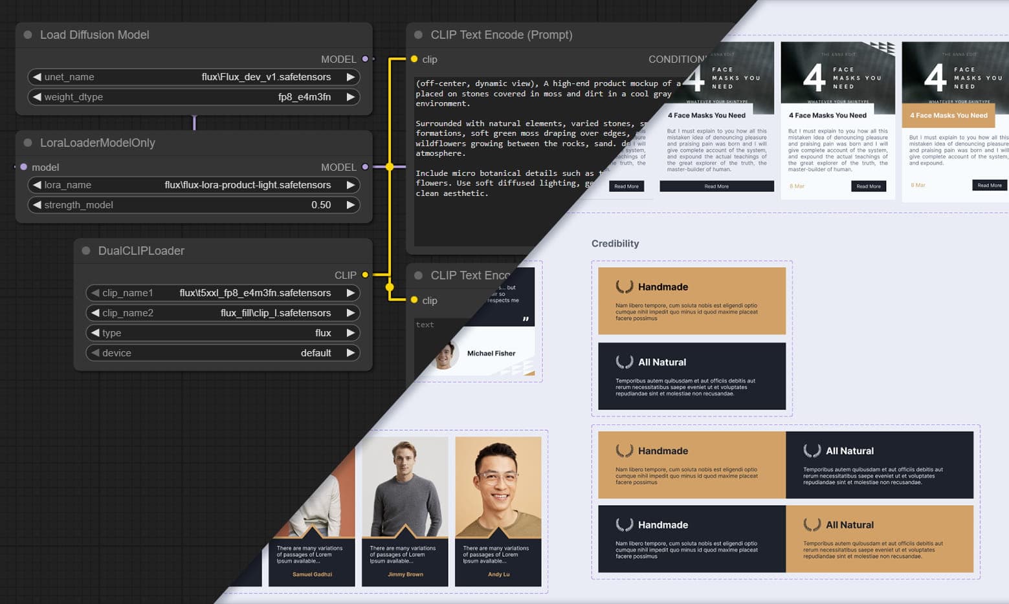Toggle the LoraLoaderModelOnly node collapse dot
The image size is (1009, 604).
tap(28, 143)
